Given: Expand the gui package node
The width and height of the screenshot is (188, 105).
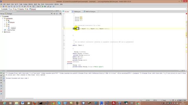Looking at the screenshot, I should (5, 24).
